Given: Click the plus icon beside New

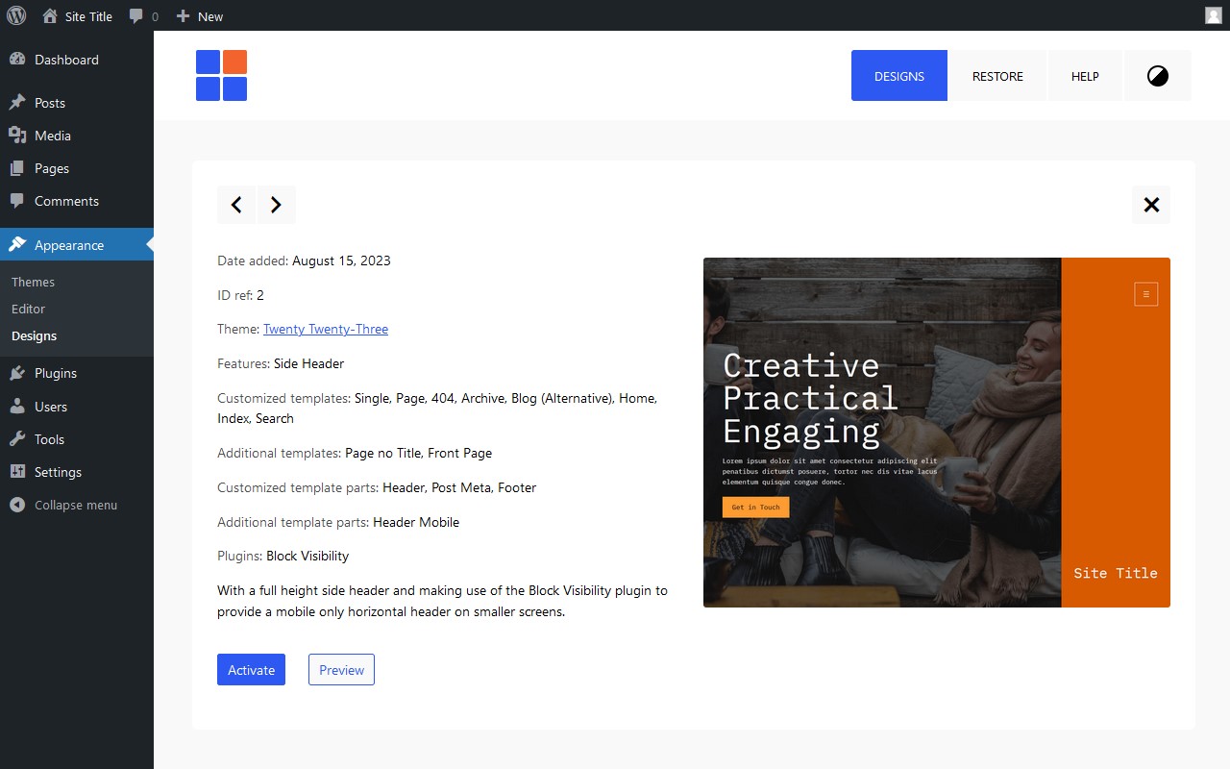Looking at the screenshot, I should click(x=183, y=15).
